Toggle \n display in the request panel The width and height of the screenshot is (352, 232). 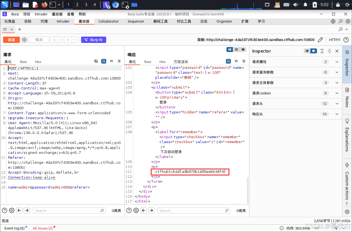[112, 61]
